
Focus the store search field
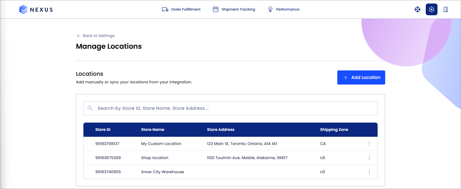[230, 108]
